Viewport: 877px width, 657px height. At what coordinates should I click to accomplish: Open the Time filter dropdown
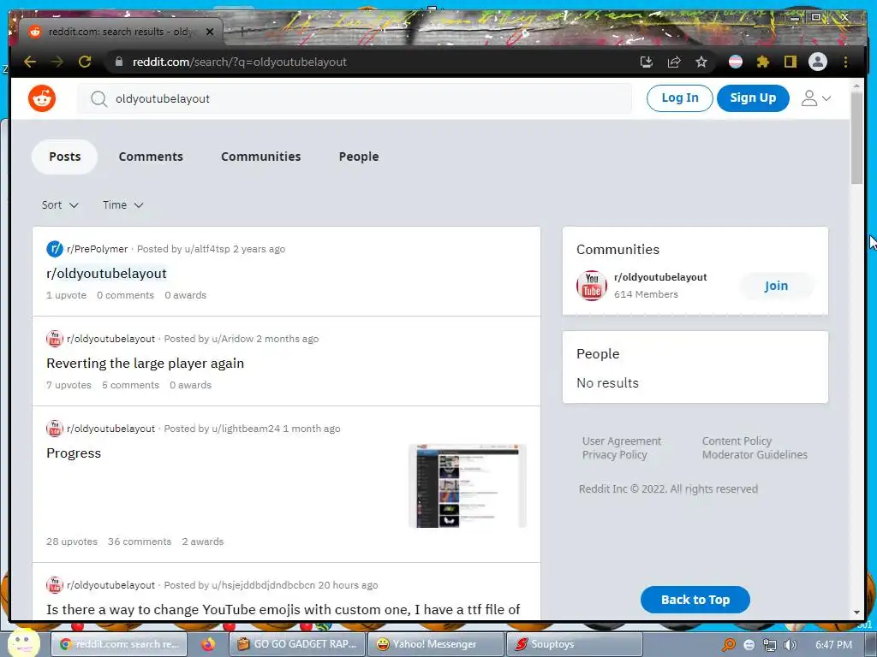(123, 205)
